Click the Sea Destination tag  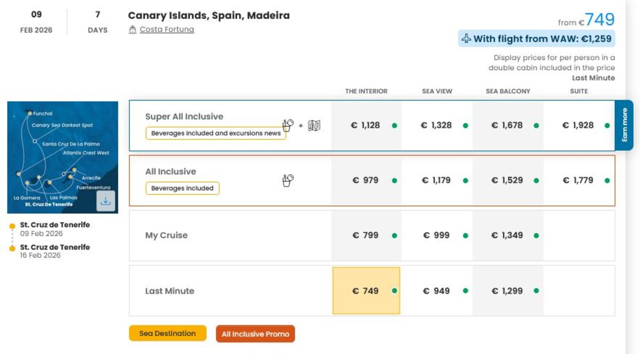pyautogui.click(x=167, y=334)
